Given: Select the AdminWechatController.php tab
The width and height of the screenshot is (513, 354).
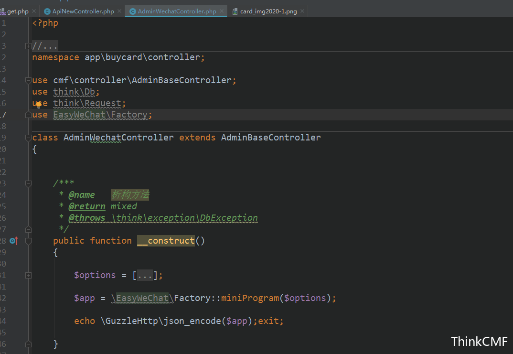Looking at the screenshot, I should (x=177, y=11).
